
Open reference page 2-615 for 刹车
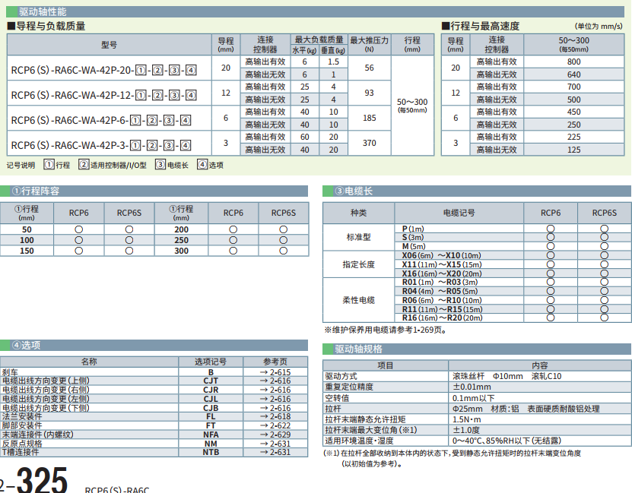coord(275,372)
